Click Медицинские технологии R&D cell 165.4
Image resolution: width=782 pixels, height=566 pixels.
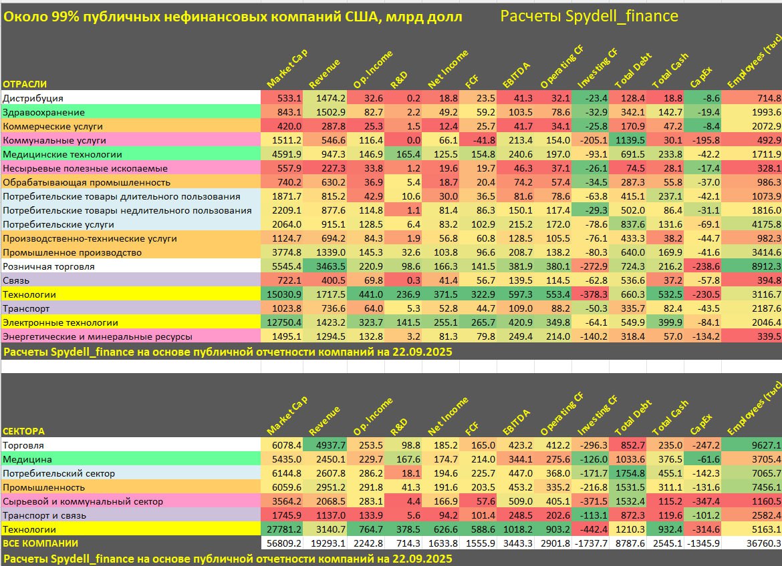(403, 154)
